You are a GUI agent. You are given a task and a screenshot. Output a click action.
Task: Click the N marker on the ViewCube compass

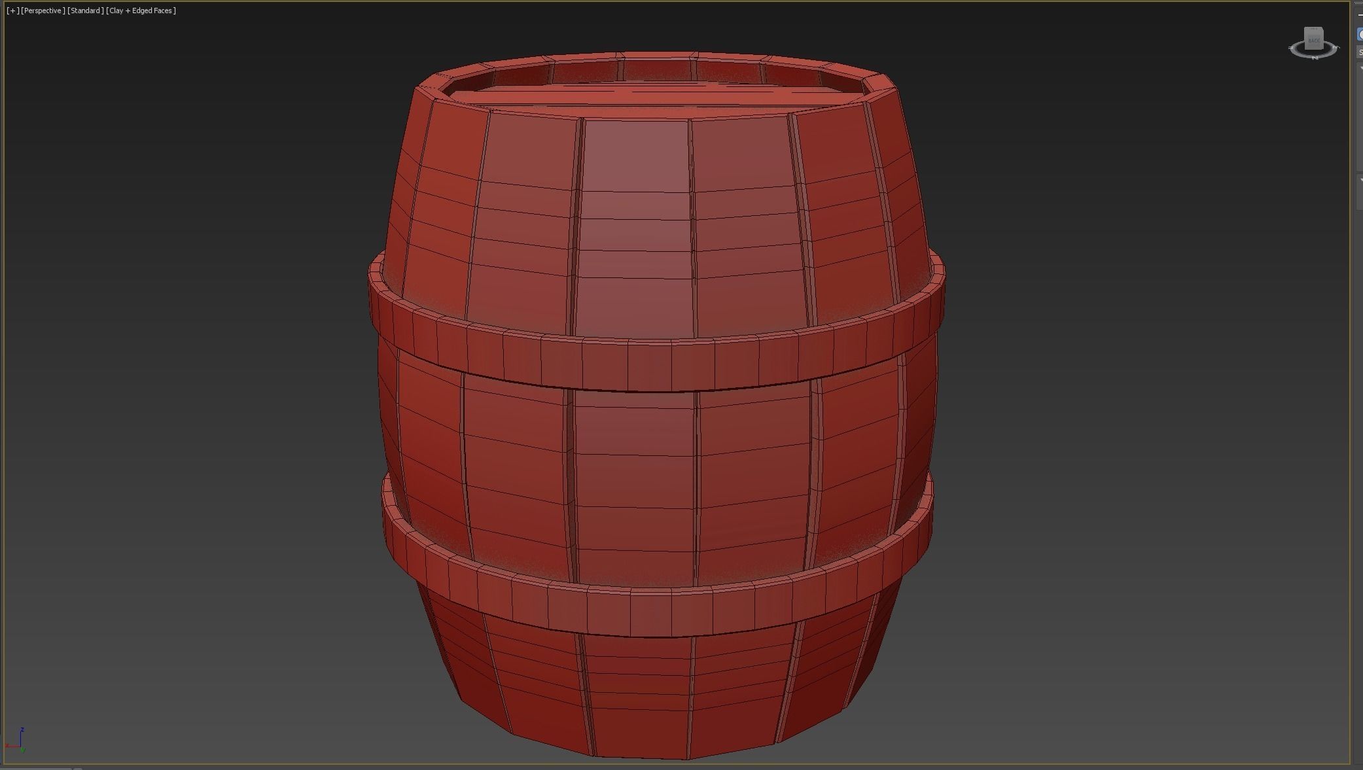[x=1315, y=58]
